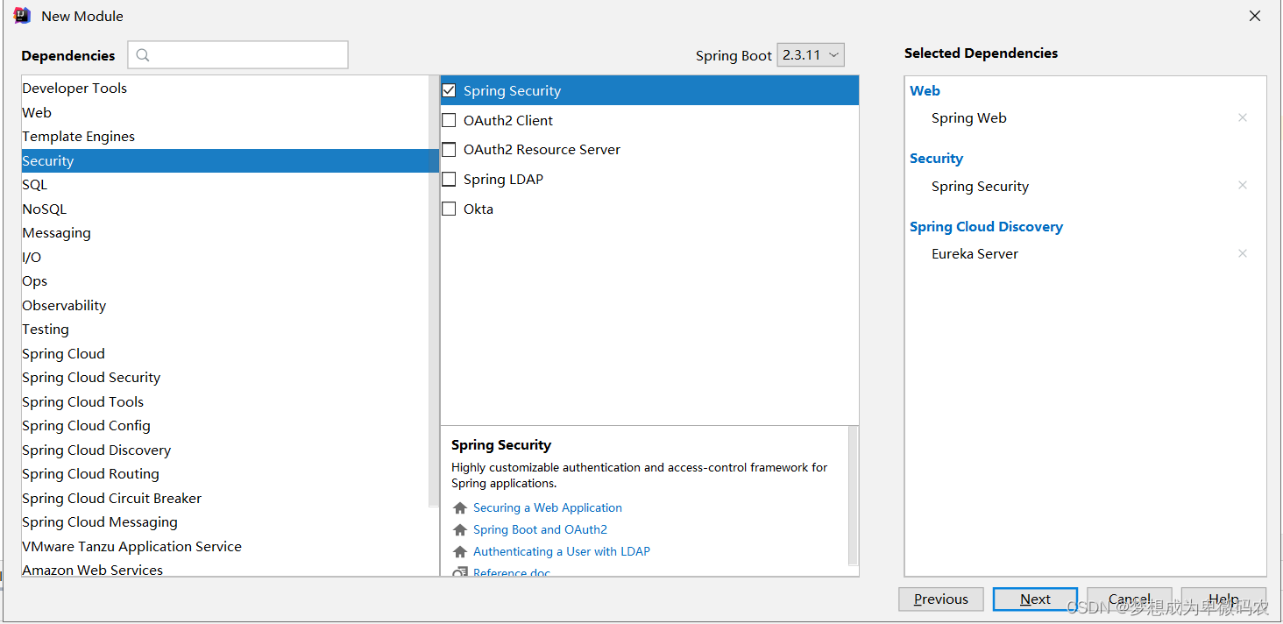This screenshot has width=1283, height=624.
Task: Click the Next button
Action: point(1035,599)
